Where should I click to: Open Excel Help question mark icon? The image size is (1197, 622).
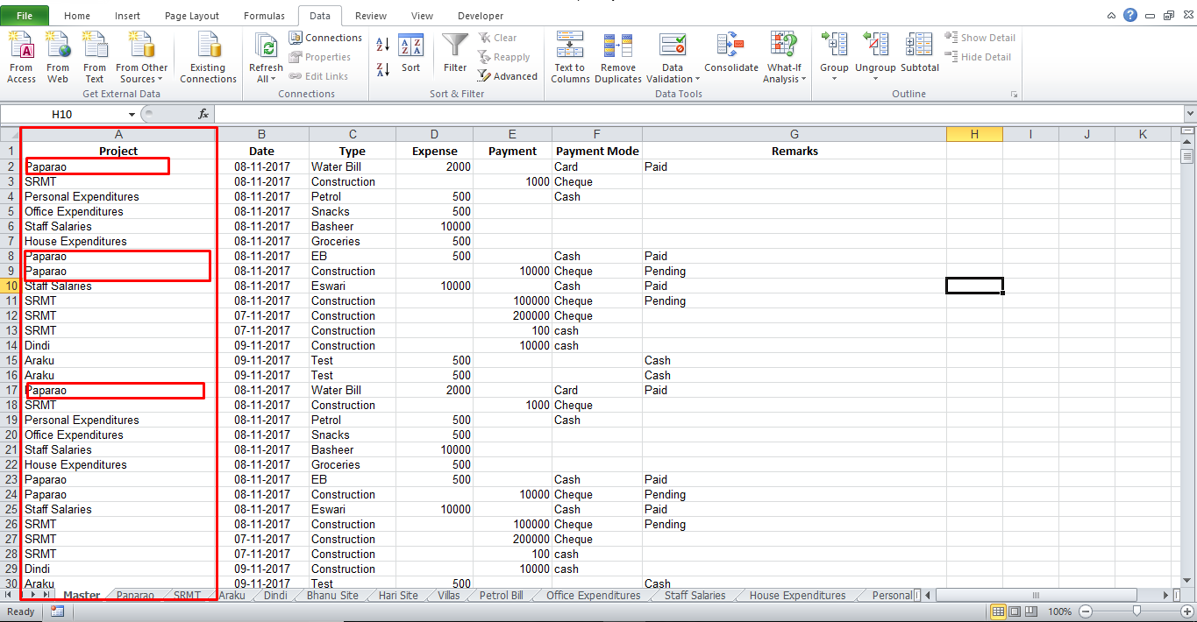[x=1130, y=15]
